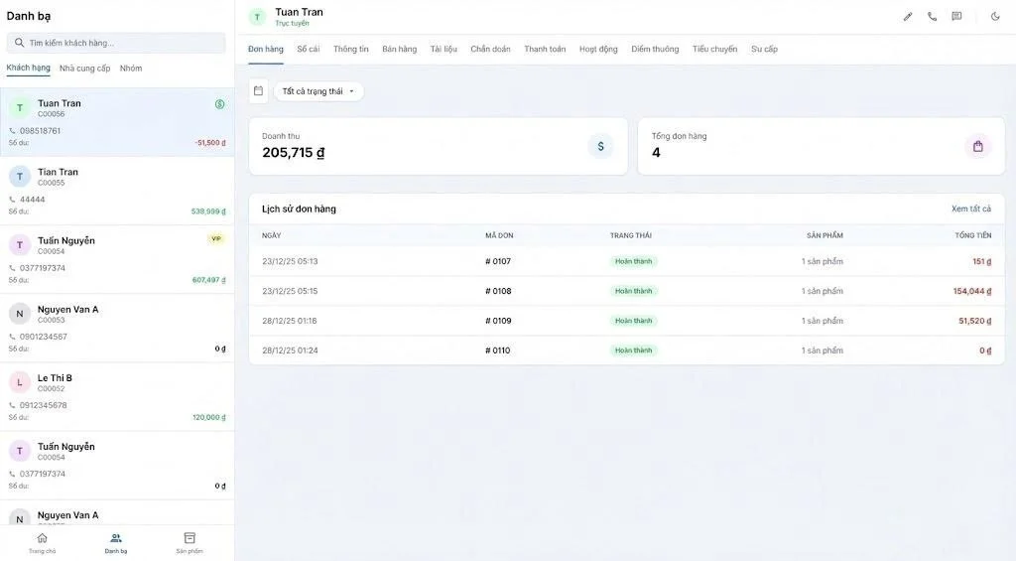Open the Sản phẩm box icon

(x=190, y=541)
